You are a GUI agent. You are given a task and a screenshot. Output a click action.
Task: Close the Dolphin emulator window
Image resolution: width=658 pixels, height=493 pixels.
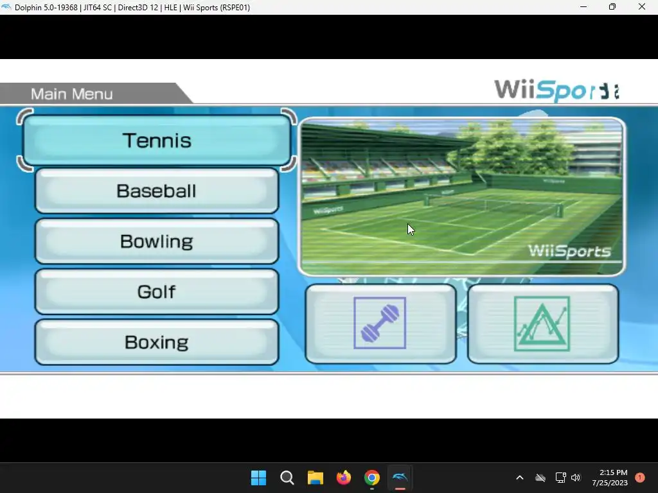tap(642, 7)
